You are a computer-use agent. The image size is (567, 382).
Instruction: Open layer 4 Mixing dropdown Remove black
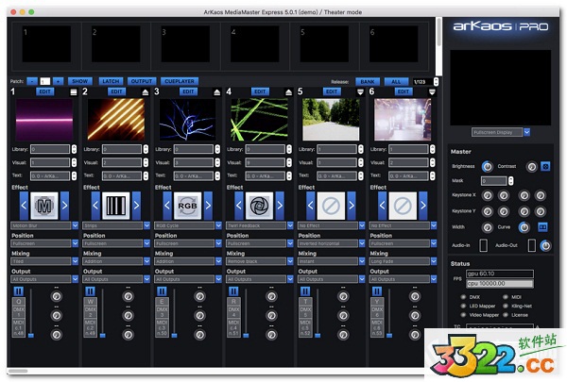(260, 261)
